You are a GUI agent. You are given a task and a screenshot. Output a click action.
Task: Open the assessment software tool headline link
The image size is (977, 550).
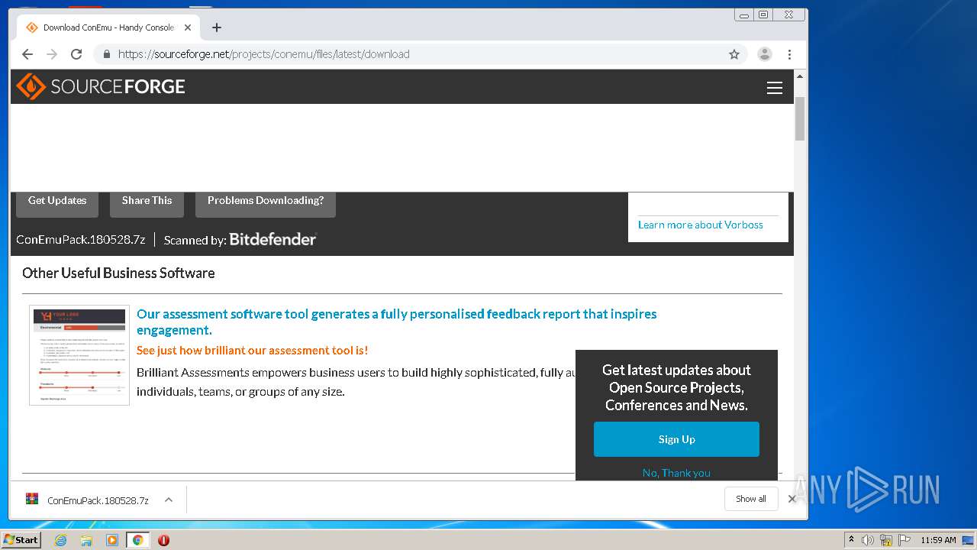pyautogui.click(x=396, y=322)
